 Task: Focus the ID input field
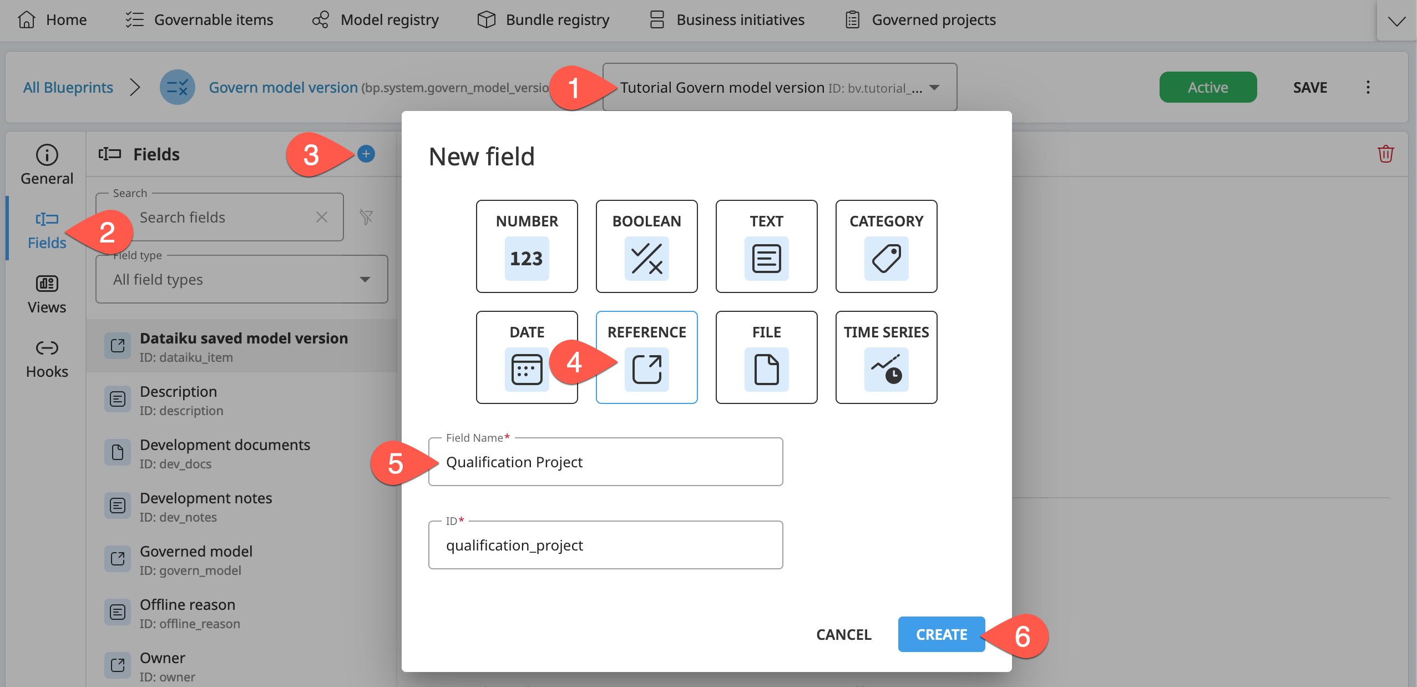tap(605, 545)
